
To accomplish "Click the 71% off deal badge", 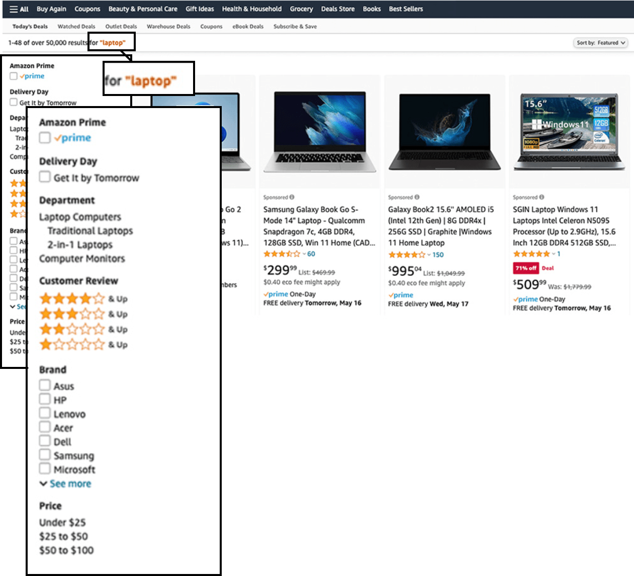I will [525, 268].
